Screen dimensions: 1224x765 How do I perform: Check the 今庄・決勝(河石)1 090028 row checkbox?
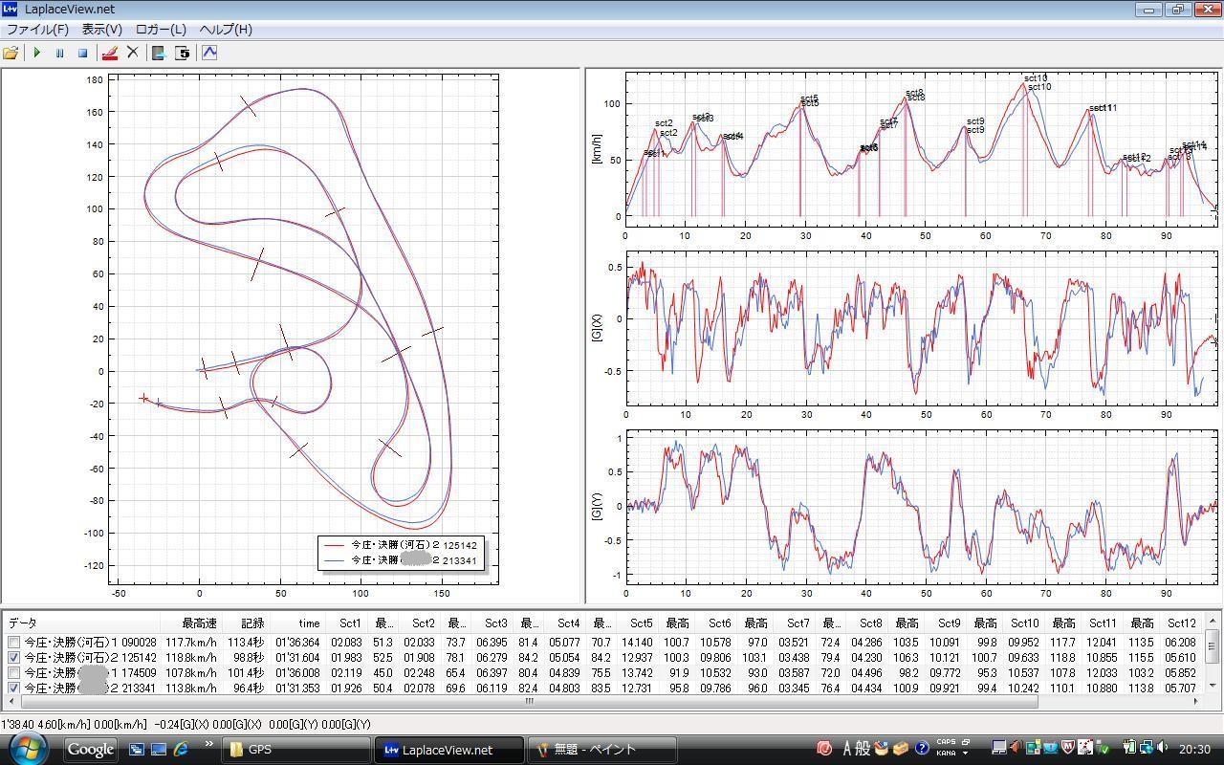pyautogui.click(x=13, y=643)
